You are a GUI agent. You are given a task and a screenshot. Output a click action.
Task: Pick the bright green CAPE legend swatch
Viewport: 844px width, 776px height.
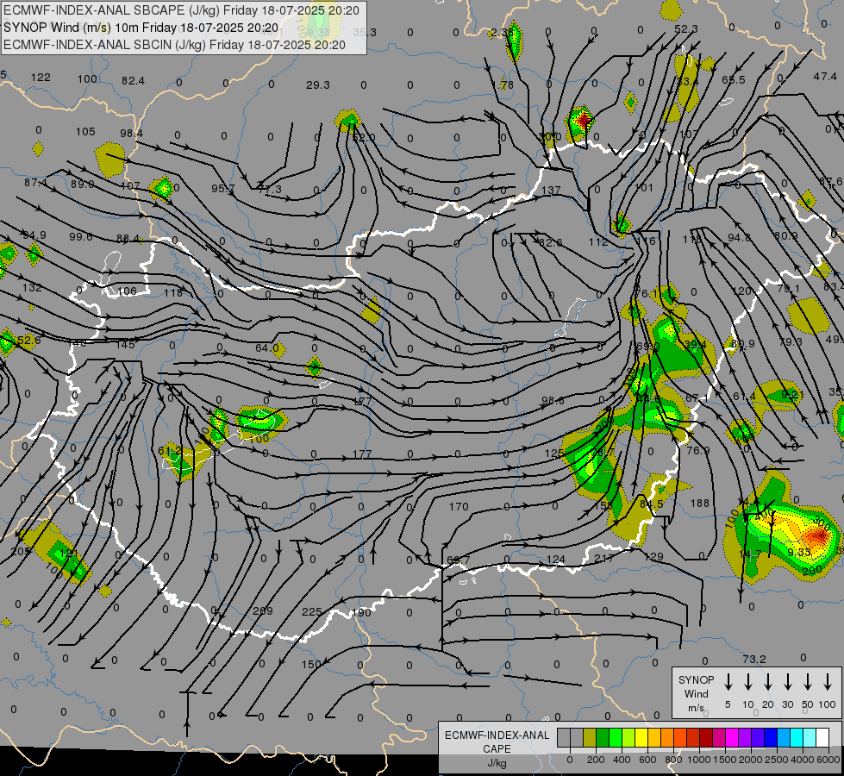tap(616, 738)
